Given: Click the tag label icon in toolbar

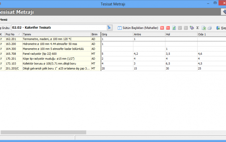Looking at the screenshot, I should (192, 28).
